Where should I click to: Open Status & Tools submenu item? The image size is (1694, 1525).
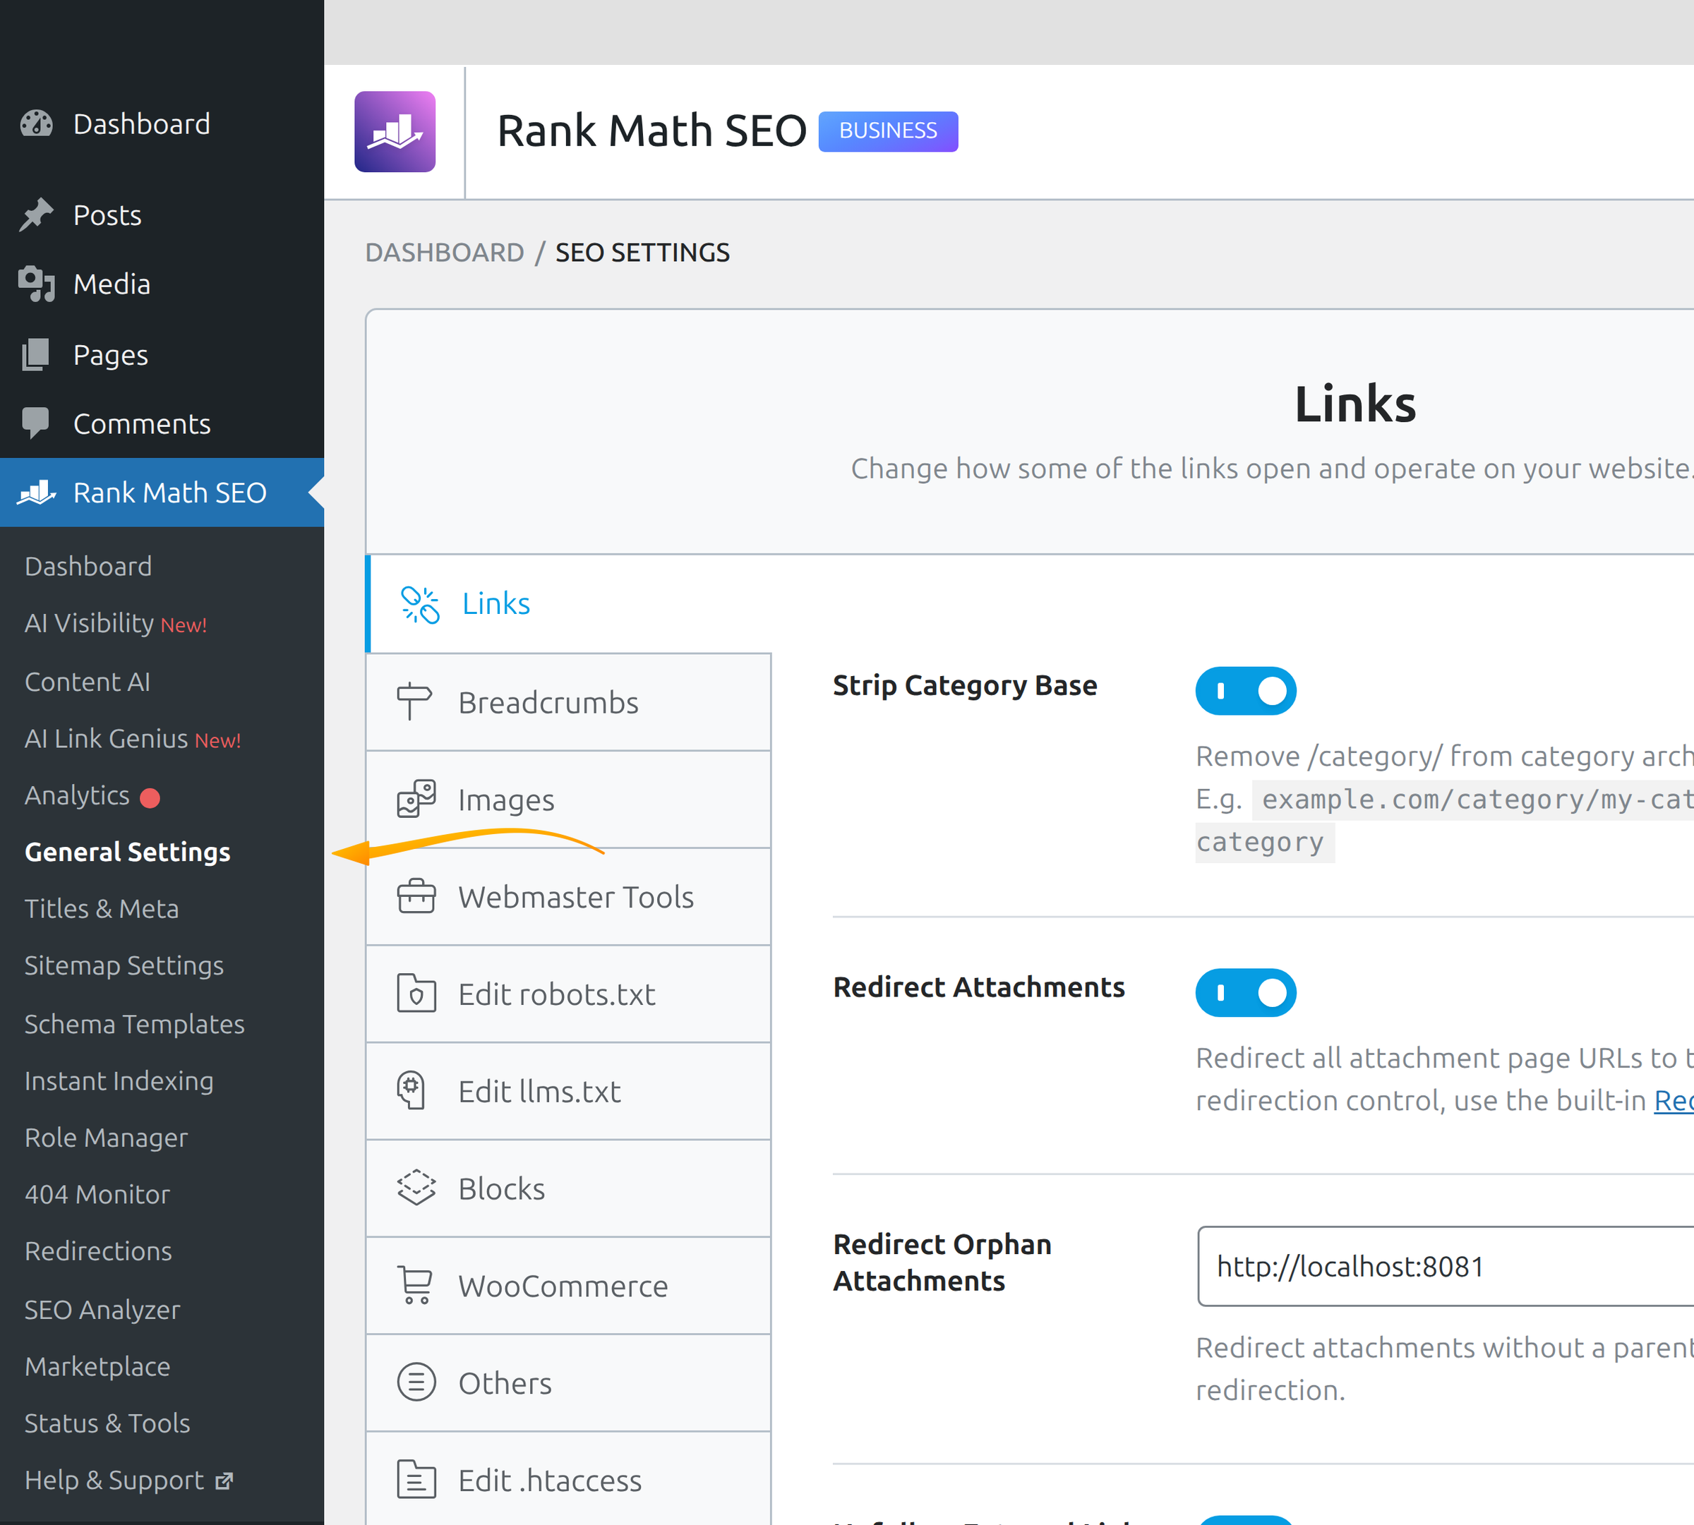point(107,1423)
